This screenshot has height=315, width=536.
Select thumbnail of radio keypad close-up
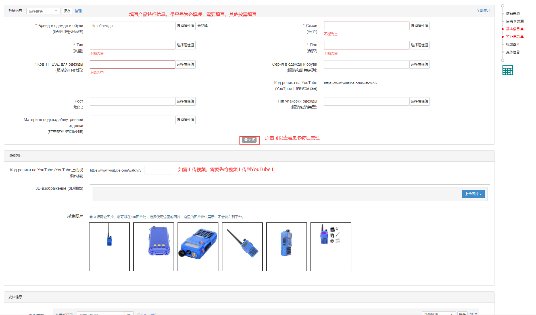click(x=198, y=247)
